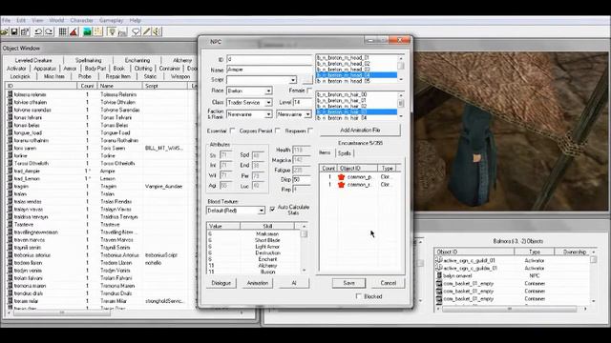Select the toris saren row in Object Window
The width and height of the screenshot is (611, 343).
pyautogui.click(x=101, y=149)
